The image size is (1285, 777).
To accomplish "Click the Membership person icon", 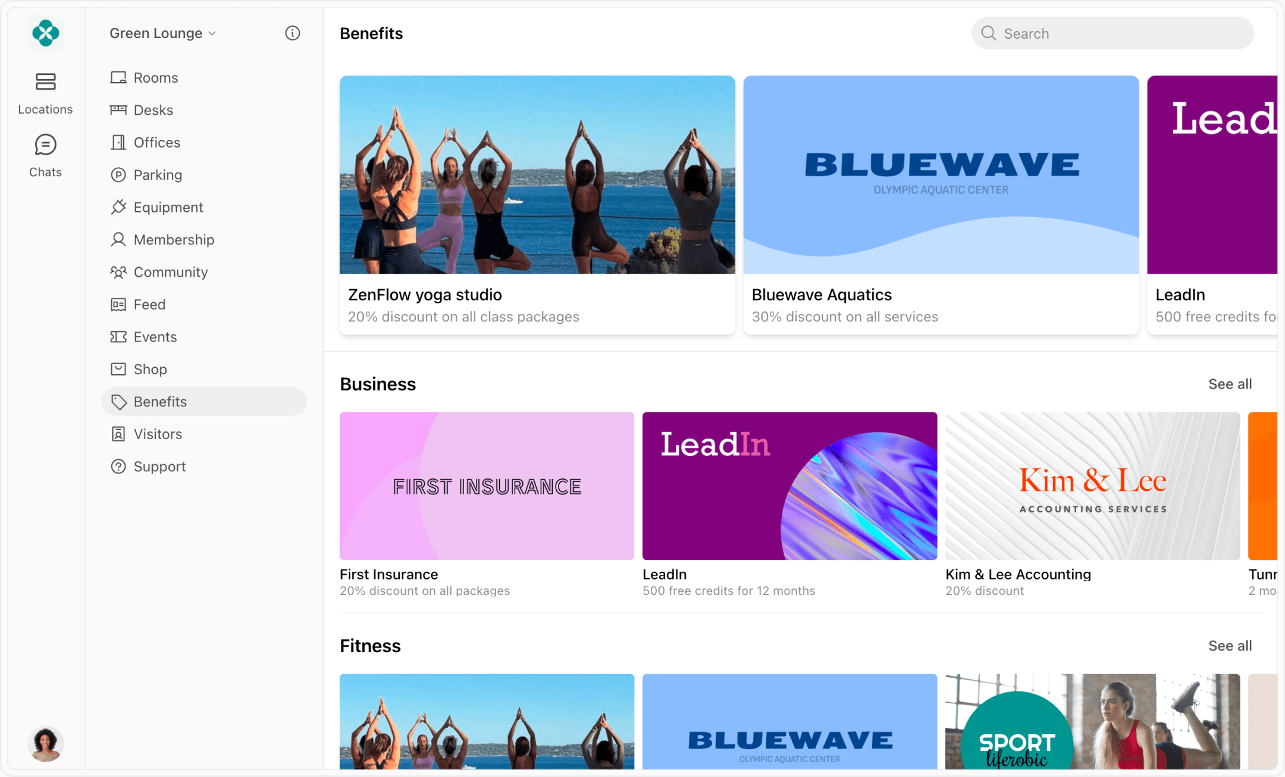I will click(118, 239).
